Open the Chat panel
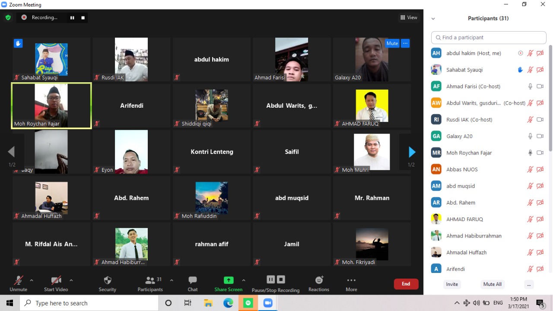This screenshot has width=553, height=311. (193, 283)
